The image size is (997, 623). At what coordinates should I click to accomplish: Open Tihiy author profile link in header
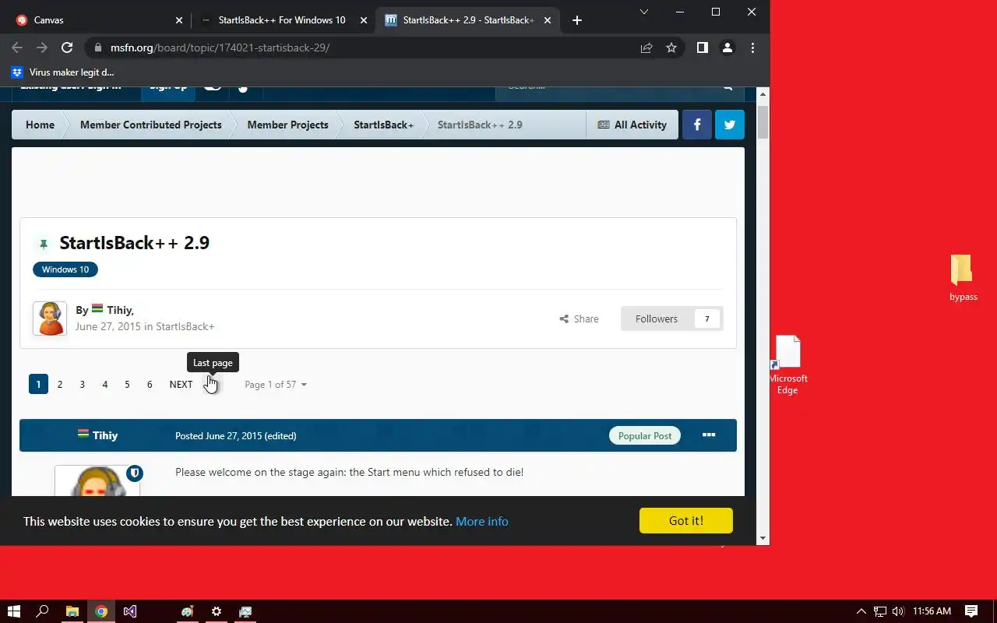point(119,310)
